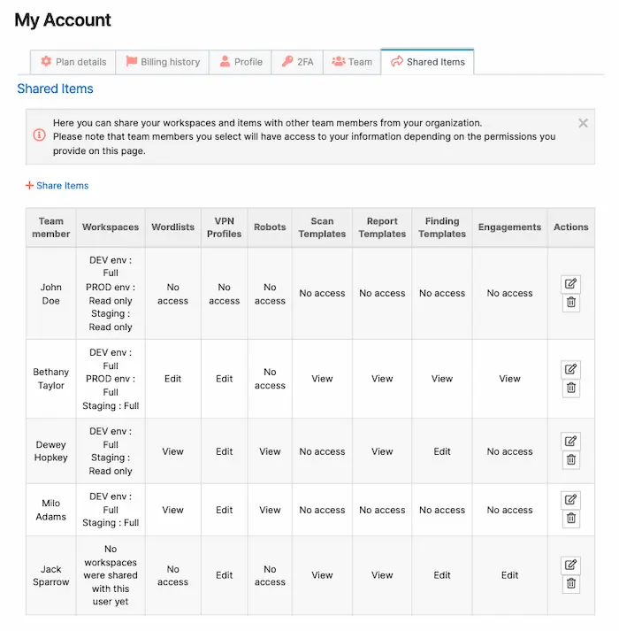619x631 pixels.
Task: Delete John Doe's shared items row
Action: pos(570,303)
